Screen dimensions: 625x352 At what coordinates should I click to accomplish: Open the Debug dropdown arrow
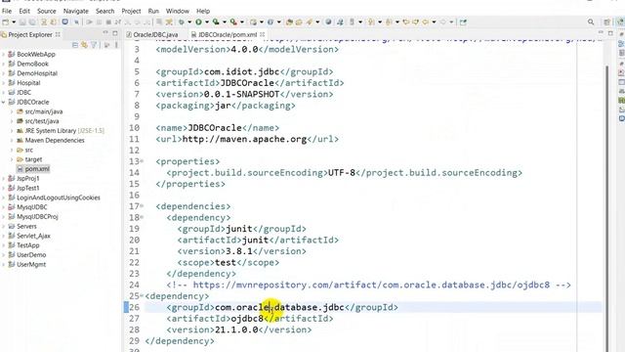pos(189,22)
